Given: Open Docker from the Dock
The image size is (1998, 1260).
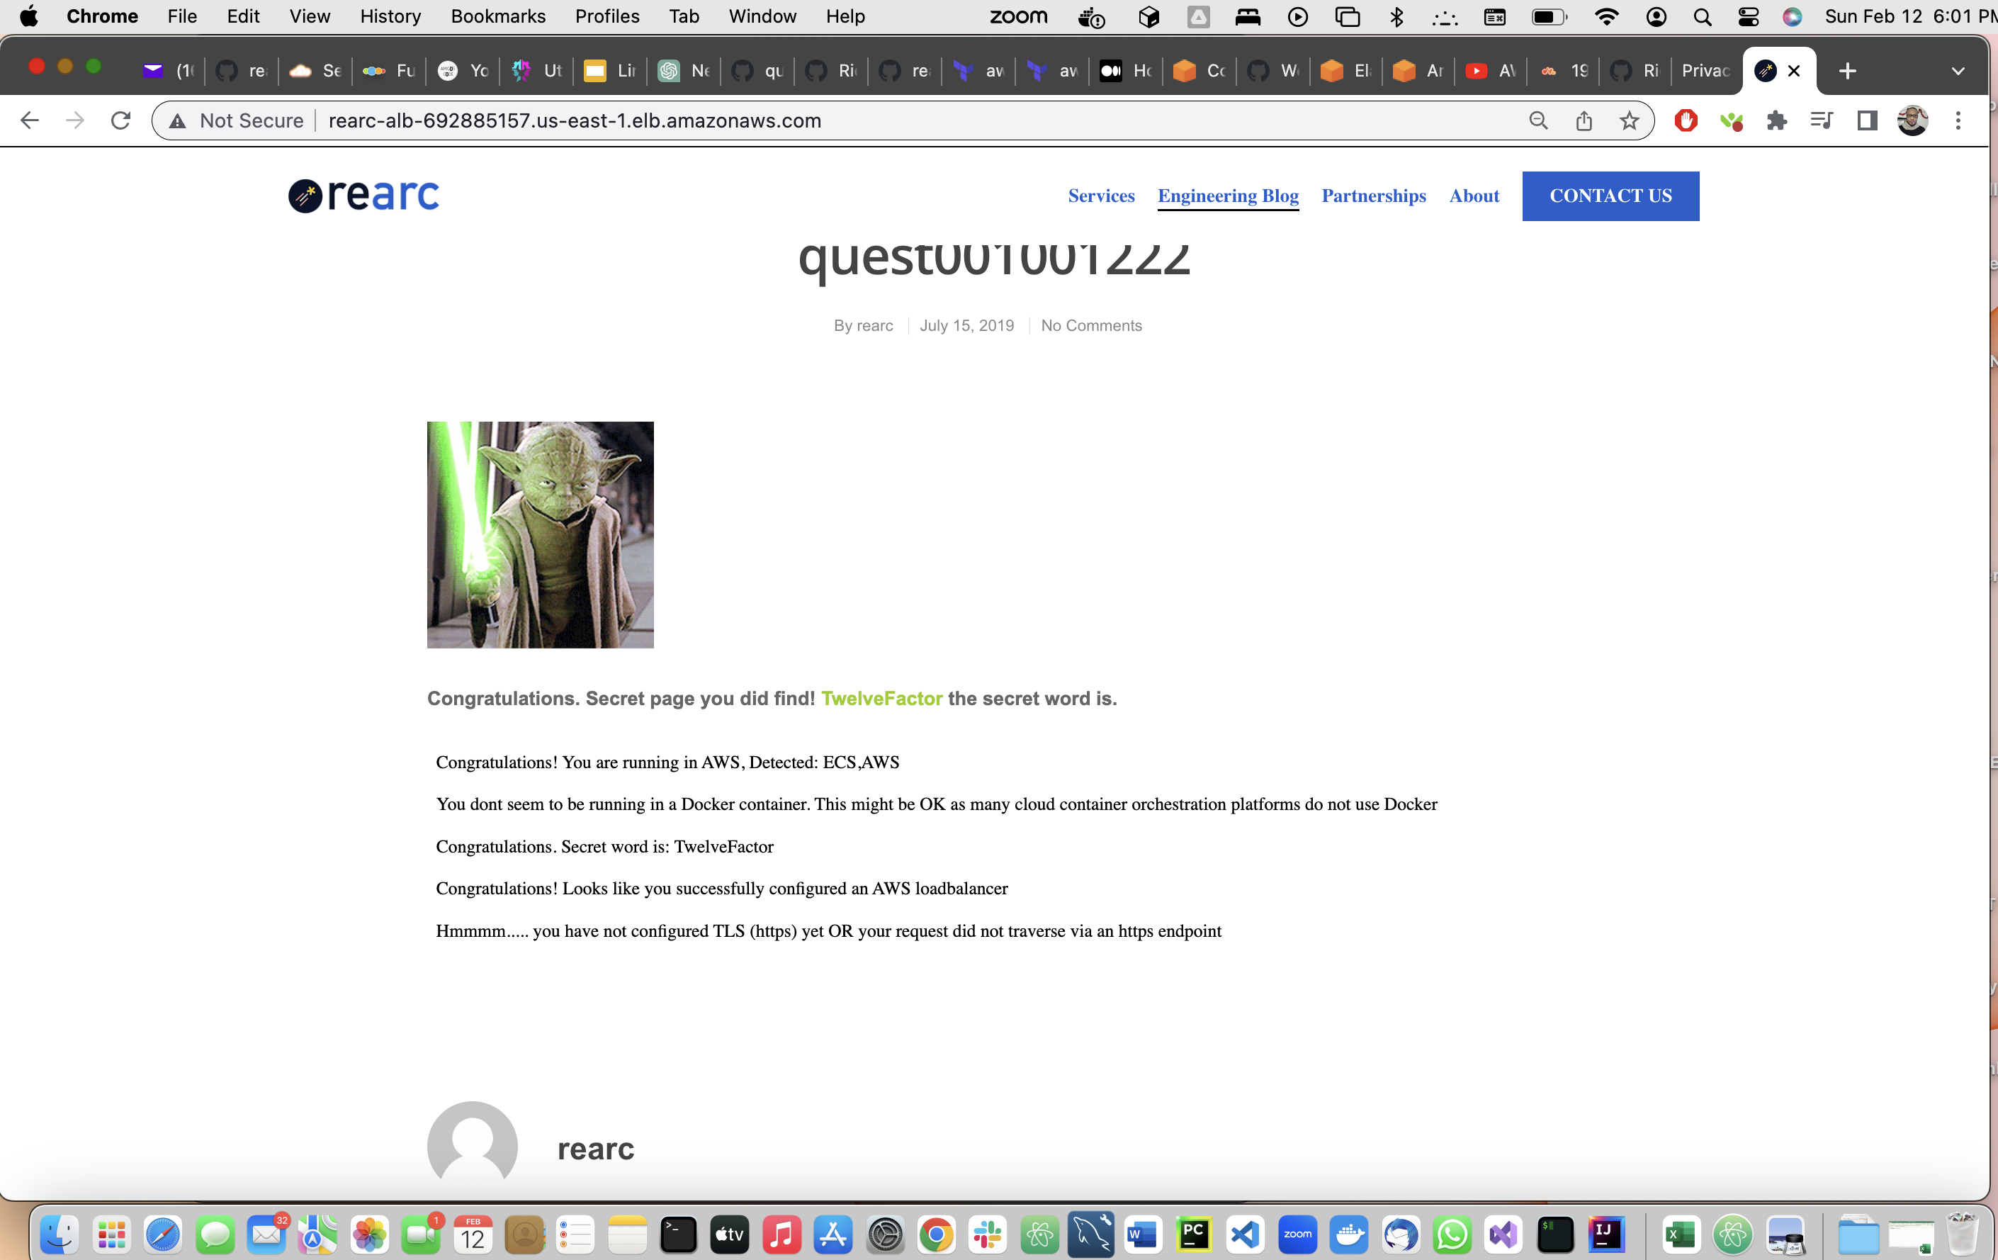Looking at the screenshot, I should [x=1349, y=1234].
